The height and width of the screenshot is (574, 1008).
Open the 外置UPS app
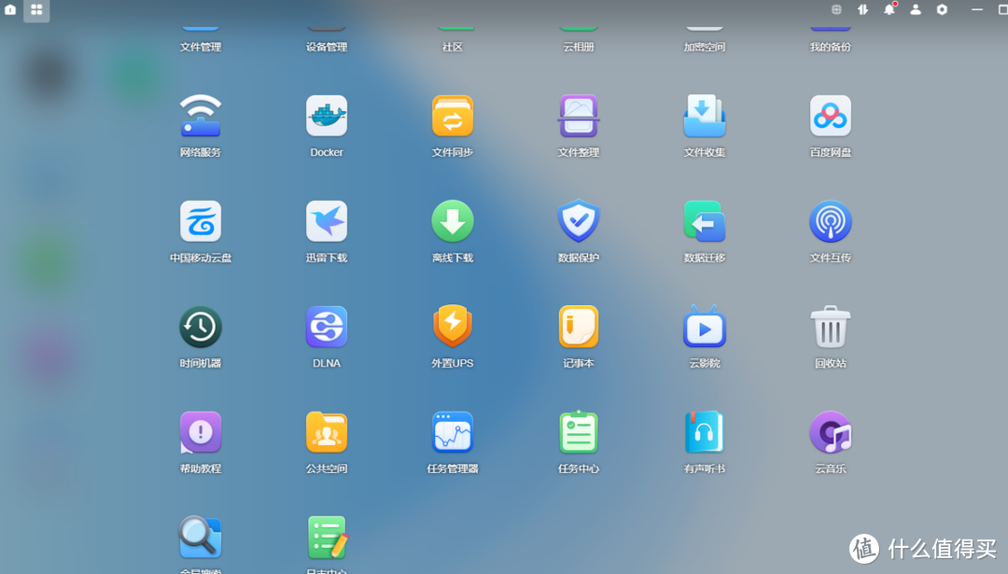453,327
